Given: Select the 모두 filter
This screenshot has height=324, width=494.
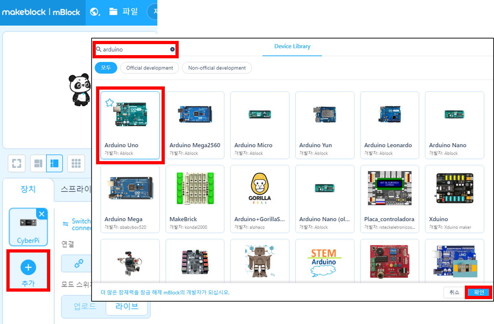Looking at the screenshot, I should 106,68.
